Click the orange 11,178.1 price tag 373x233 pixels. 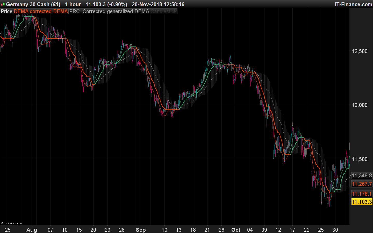coord(362,194)
